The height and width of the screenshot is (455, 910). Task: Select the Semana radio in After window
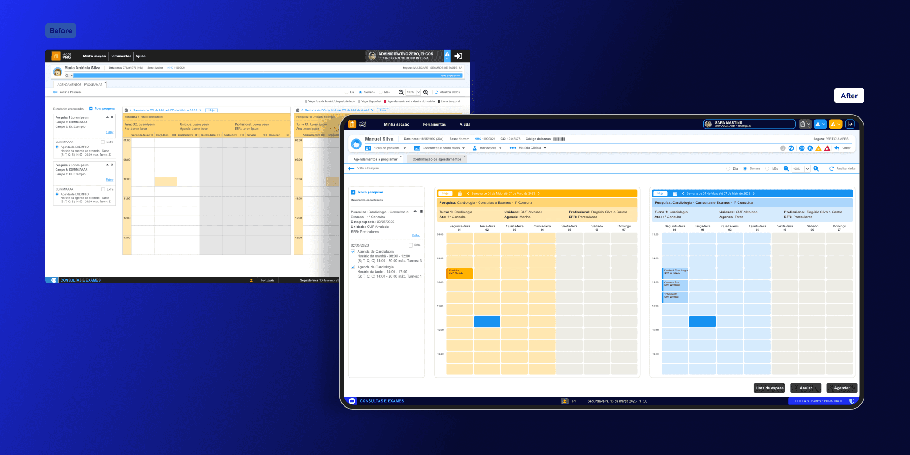(x=745, y=169)
